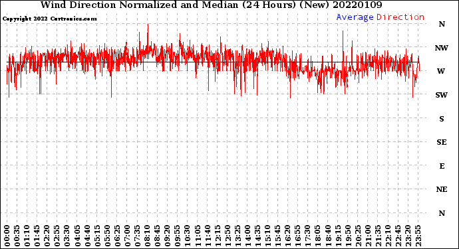Click the 16:55 time label

(x=298, y=236)
